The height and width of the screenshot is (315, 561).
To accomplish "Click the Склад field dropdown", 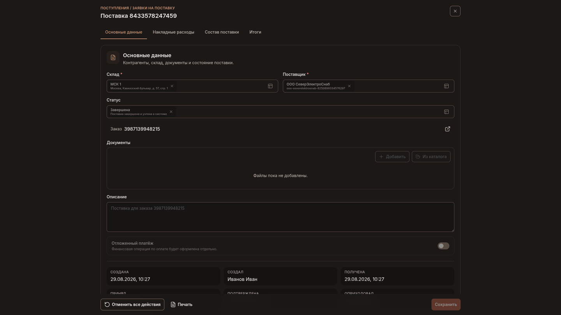I will pos(192,86).
